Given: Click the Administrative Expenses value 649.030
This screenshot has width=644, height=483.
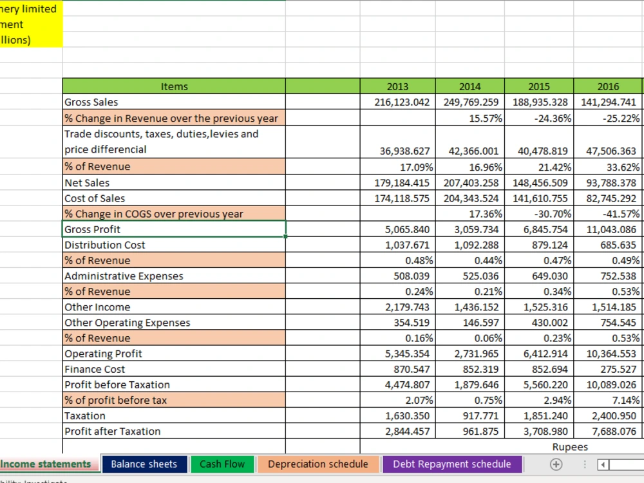Looking at the screenshot, I should [539, 276].
